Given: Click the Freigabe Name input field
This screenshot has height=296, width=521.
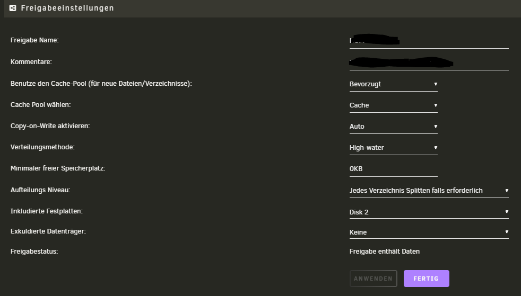Looking at the screenshot, I should (429, 41).
